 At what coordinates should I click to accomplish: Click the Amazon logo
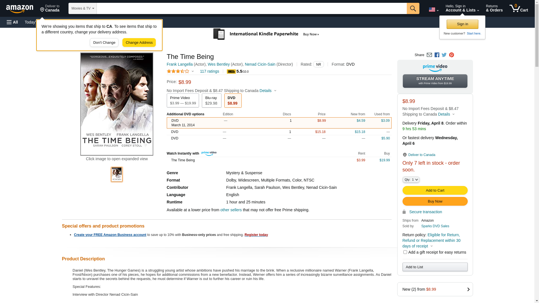pyautogui.click(x=20, y=9)
